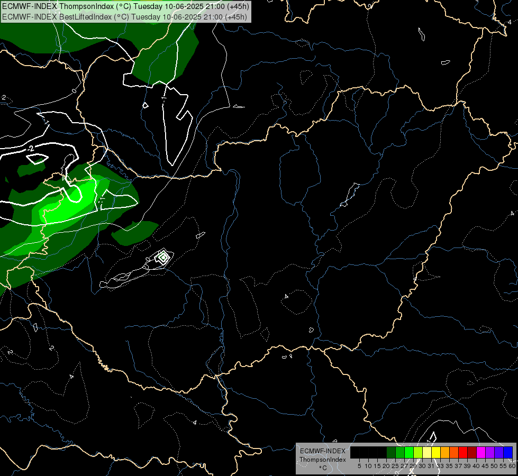Select the blue 55-60 legend swatch
Screen dimensions: 518x476
(x=508, y=452)
